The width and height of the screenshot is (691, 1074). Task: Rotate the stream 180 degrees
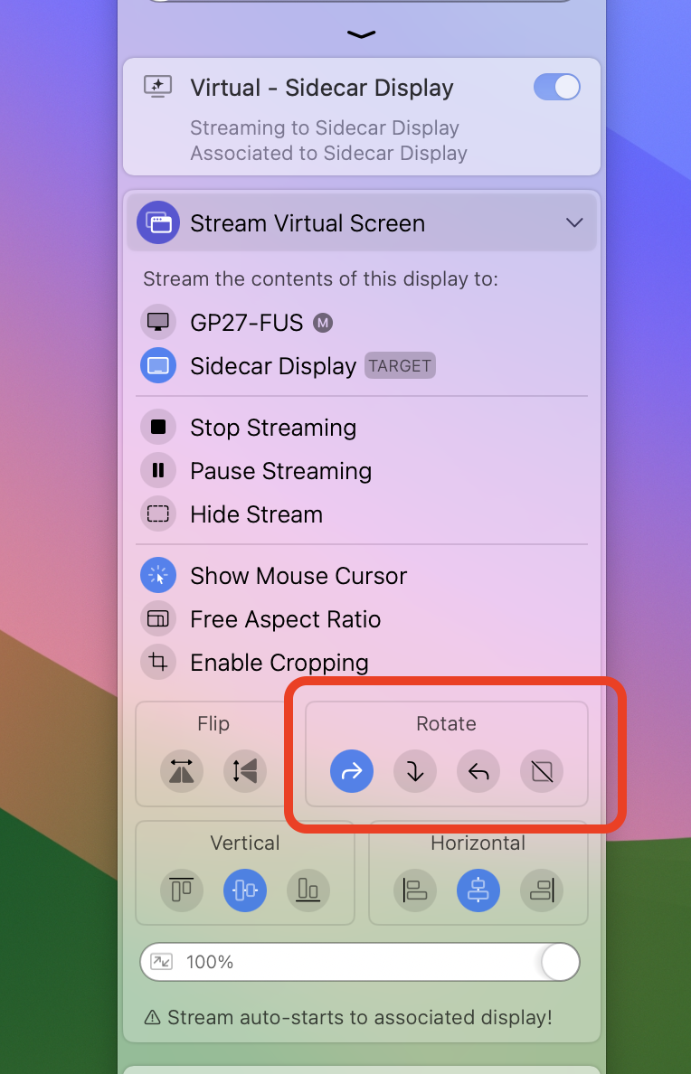click(x=415, y=771)
